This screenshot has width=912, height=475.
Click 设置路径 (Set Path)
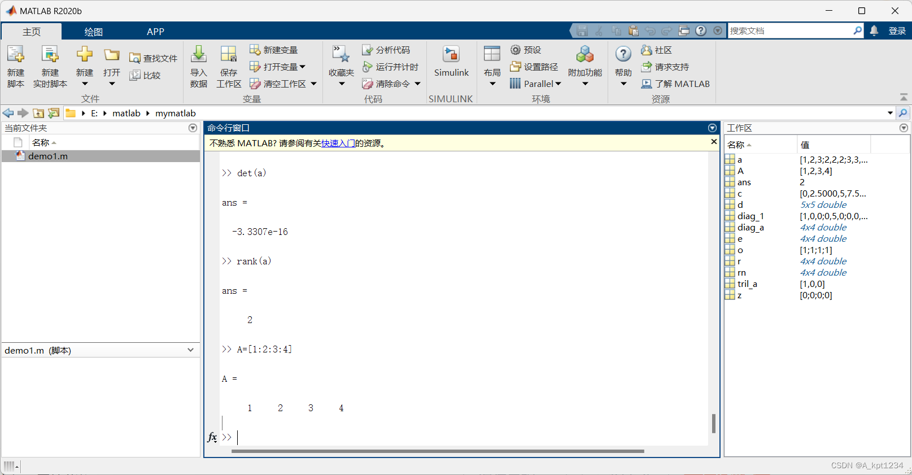[534, 67]
